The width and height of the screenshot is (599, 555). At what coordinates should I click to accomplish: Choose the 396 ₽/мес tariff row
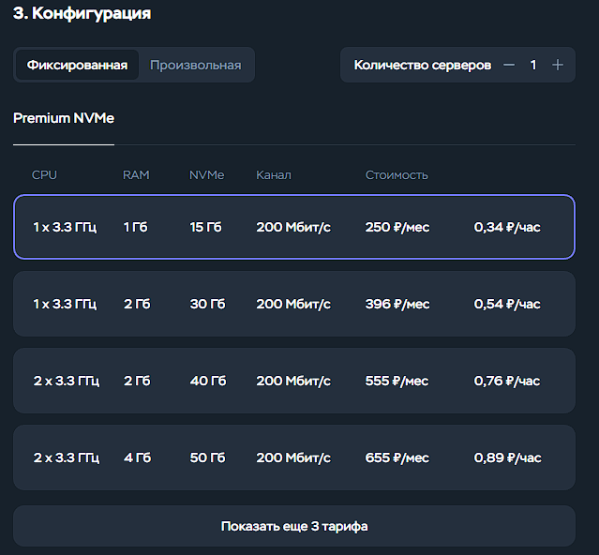click(x=294, y=304)
